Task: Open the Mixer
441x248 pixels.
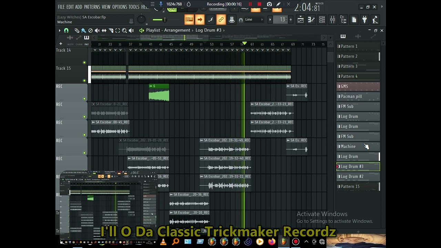Action: 332,20
